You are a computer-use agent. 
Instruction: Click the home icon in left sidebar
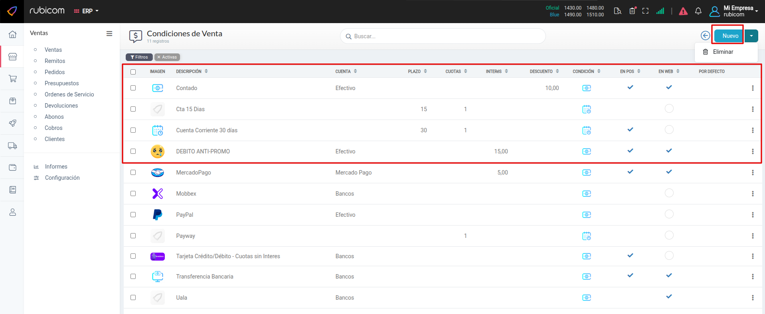coord(13,34)
